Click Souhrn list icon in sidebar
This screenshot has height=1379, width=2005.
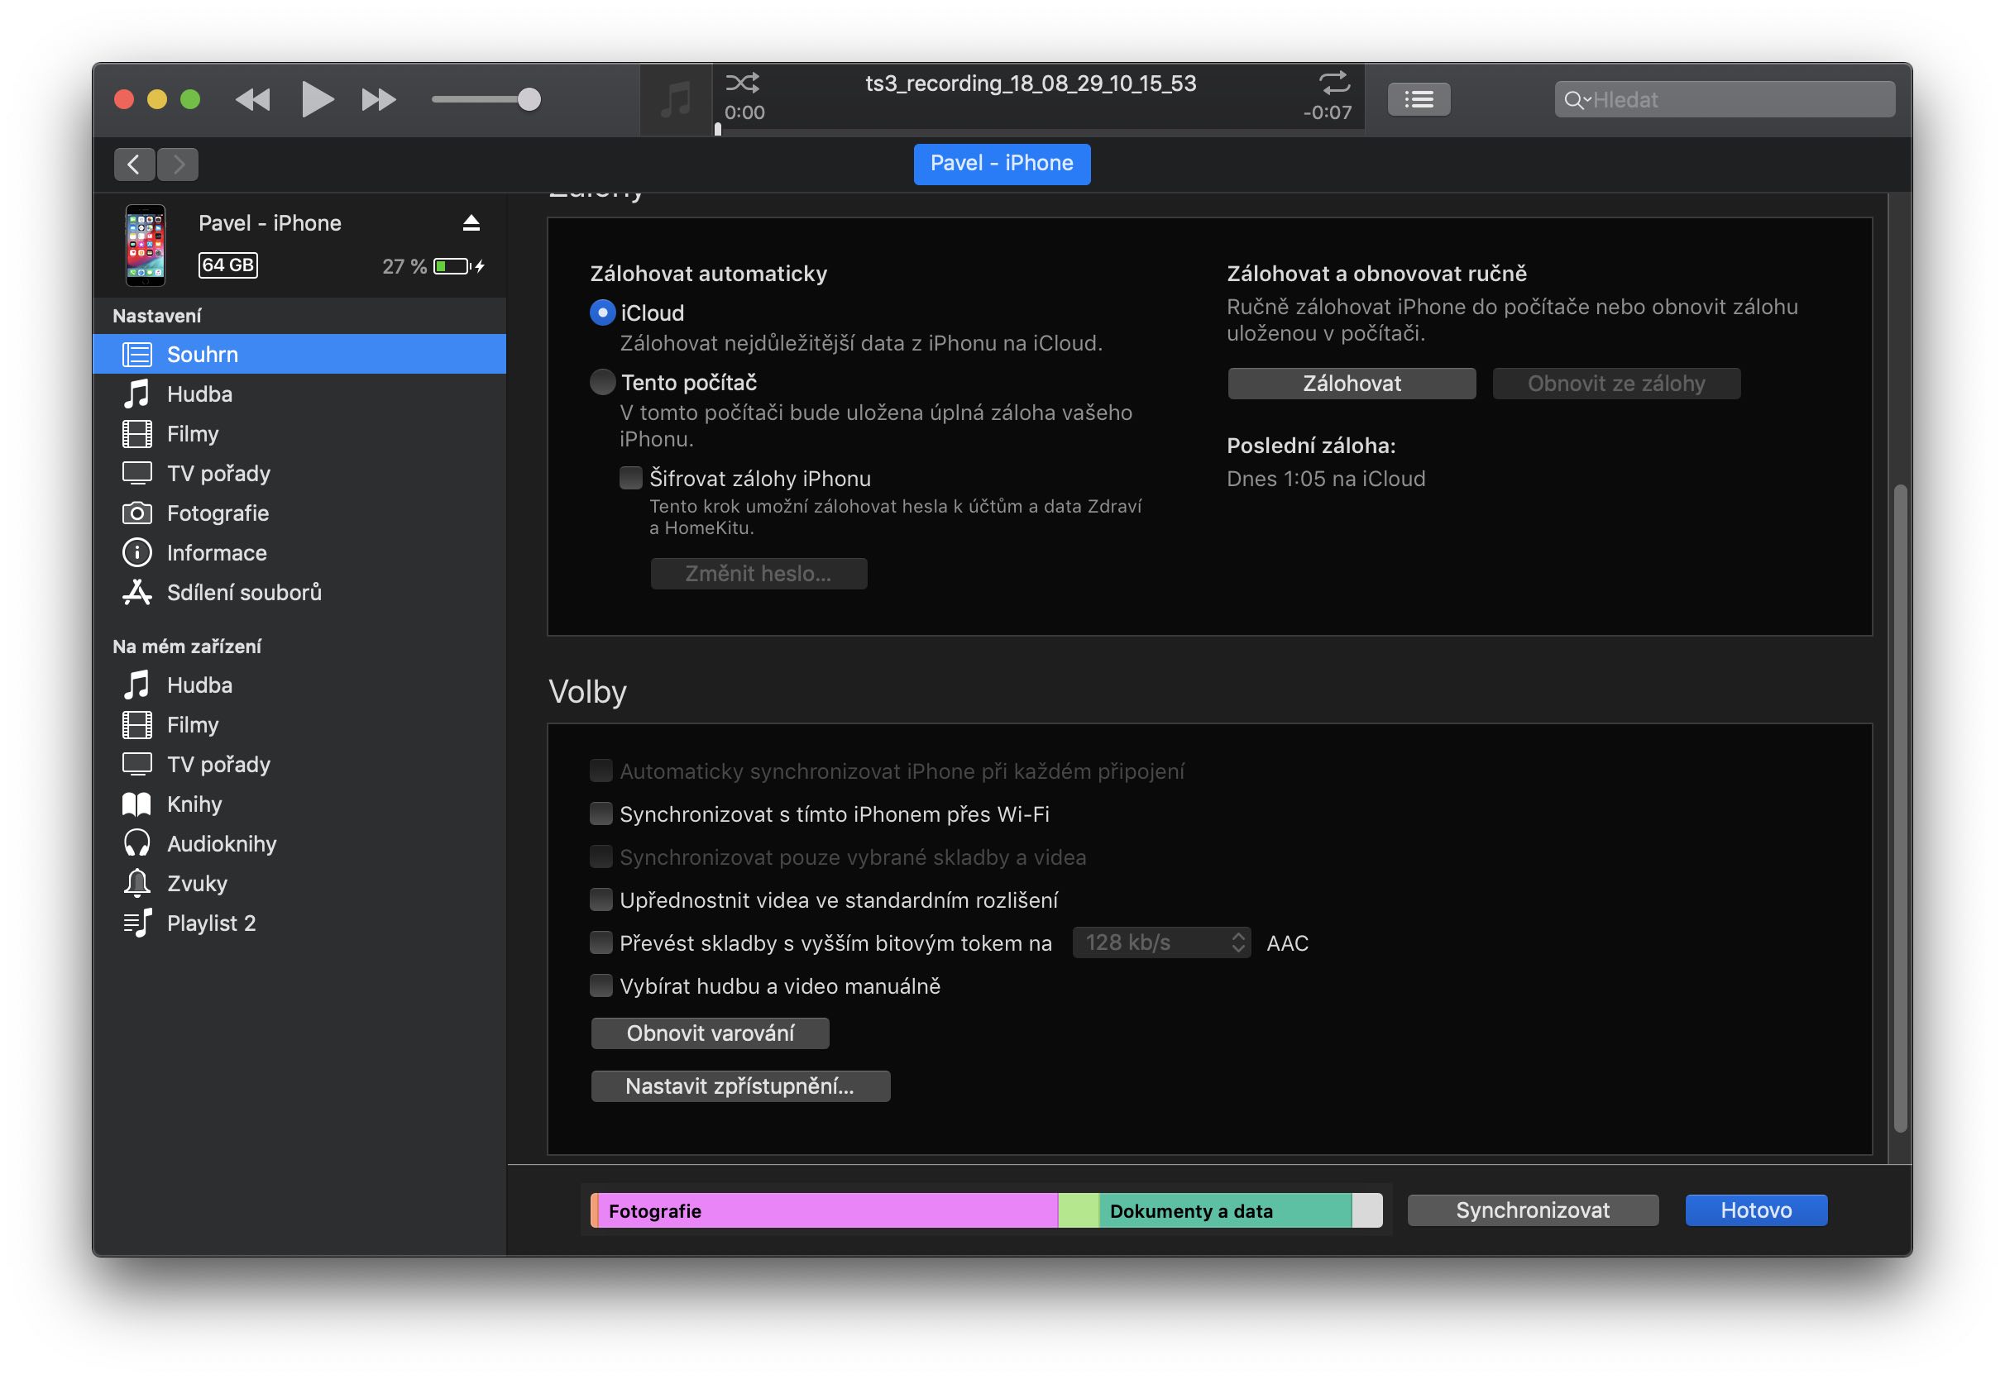pyautogui.click(x=136, y=354)
